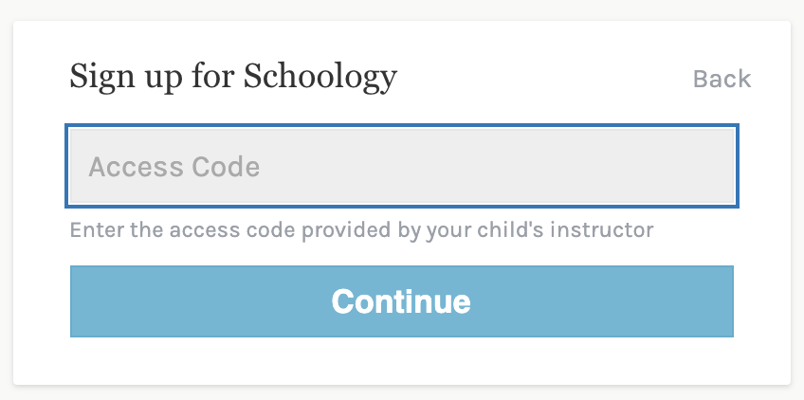Click the Back link
This screenshot has width=804, height=400.
tap(722, 79)
